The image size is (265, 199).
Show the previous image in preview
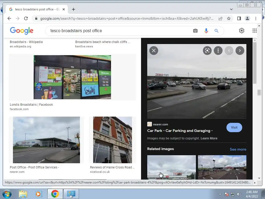pos(229,51)
